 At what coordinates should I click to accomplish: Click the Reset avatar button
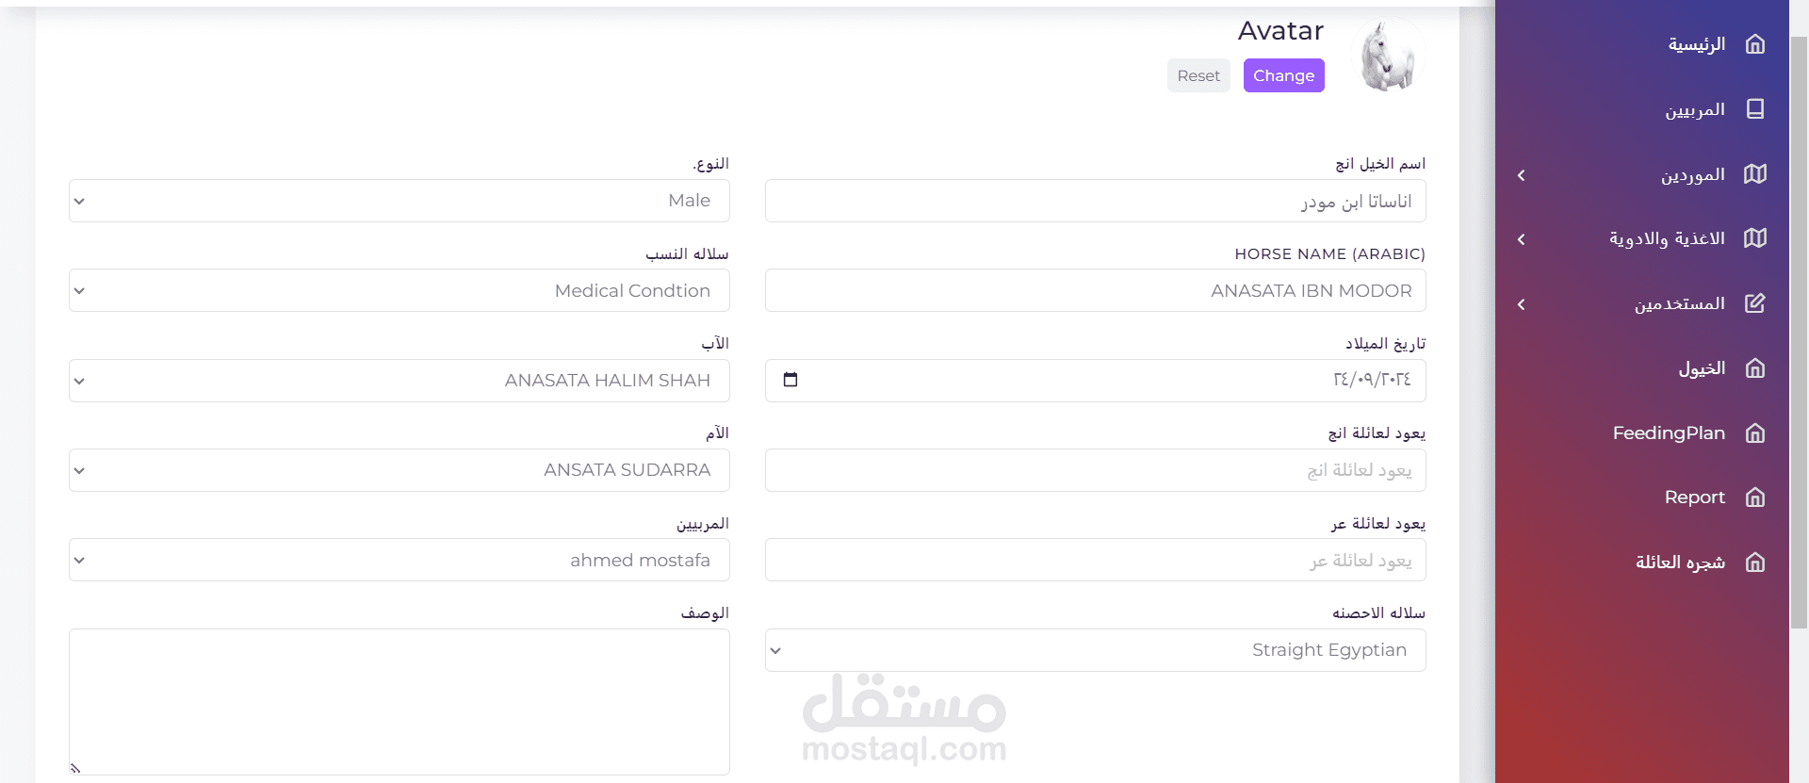[x=1198, y=75]
